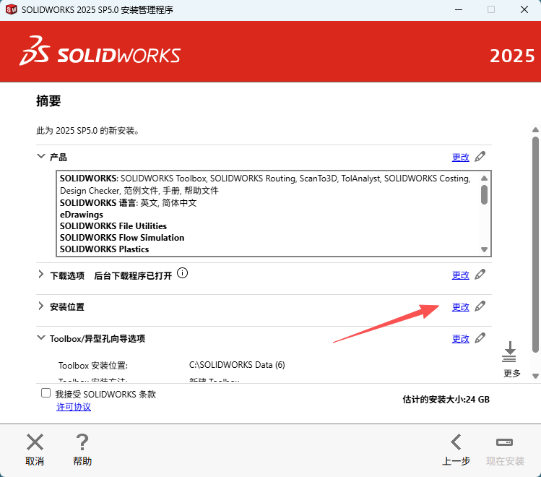Select SOLIDWORKS Flow Simulation entry
Viewport: 541px width, 477px height.
pyautogui.click(x=122, y=238)
